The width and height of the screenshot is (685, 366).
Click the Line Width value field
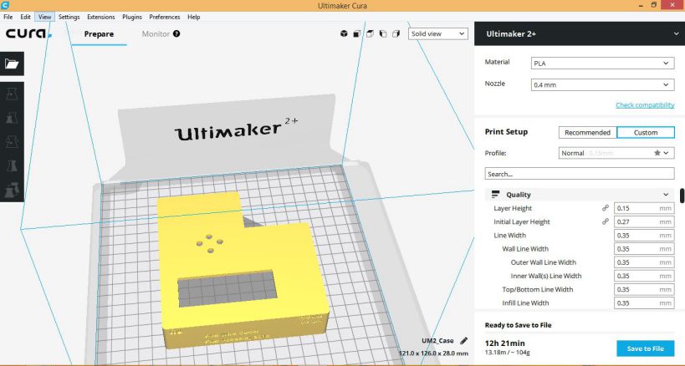pyautogui.click(x=644, y=235)
